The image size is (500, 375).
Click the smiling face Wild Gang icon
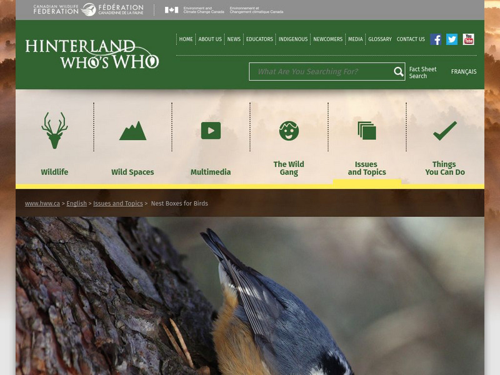coord(289,131)
